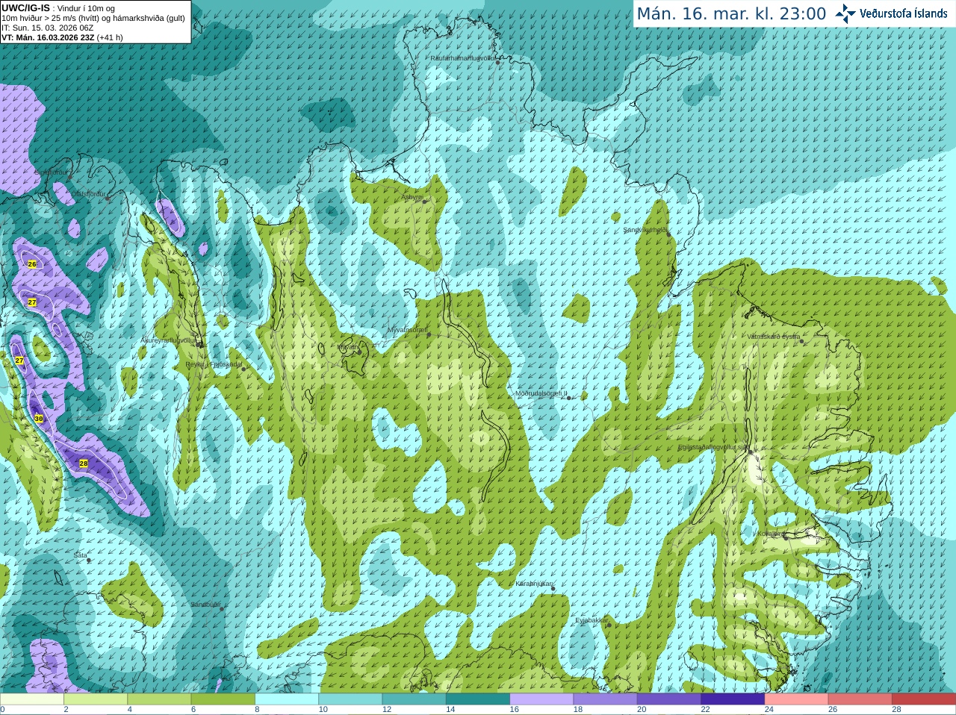956x715 pixels.
Task: Select the 22–24 m/s dark indigo legend swatch
Action: point(733,699)
